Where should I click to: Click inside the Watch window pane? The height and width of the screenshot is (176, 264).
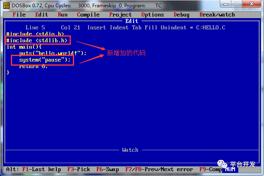[x=132, y=157]
